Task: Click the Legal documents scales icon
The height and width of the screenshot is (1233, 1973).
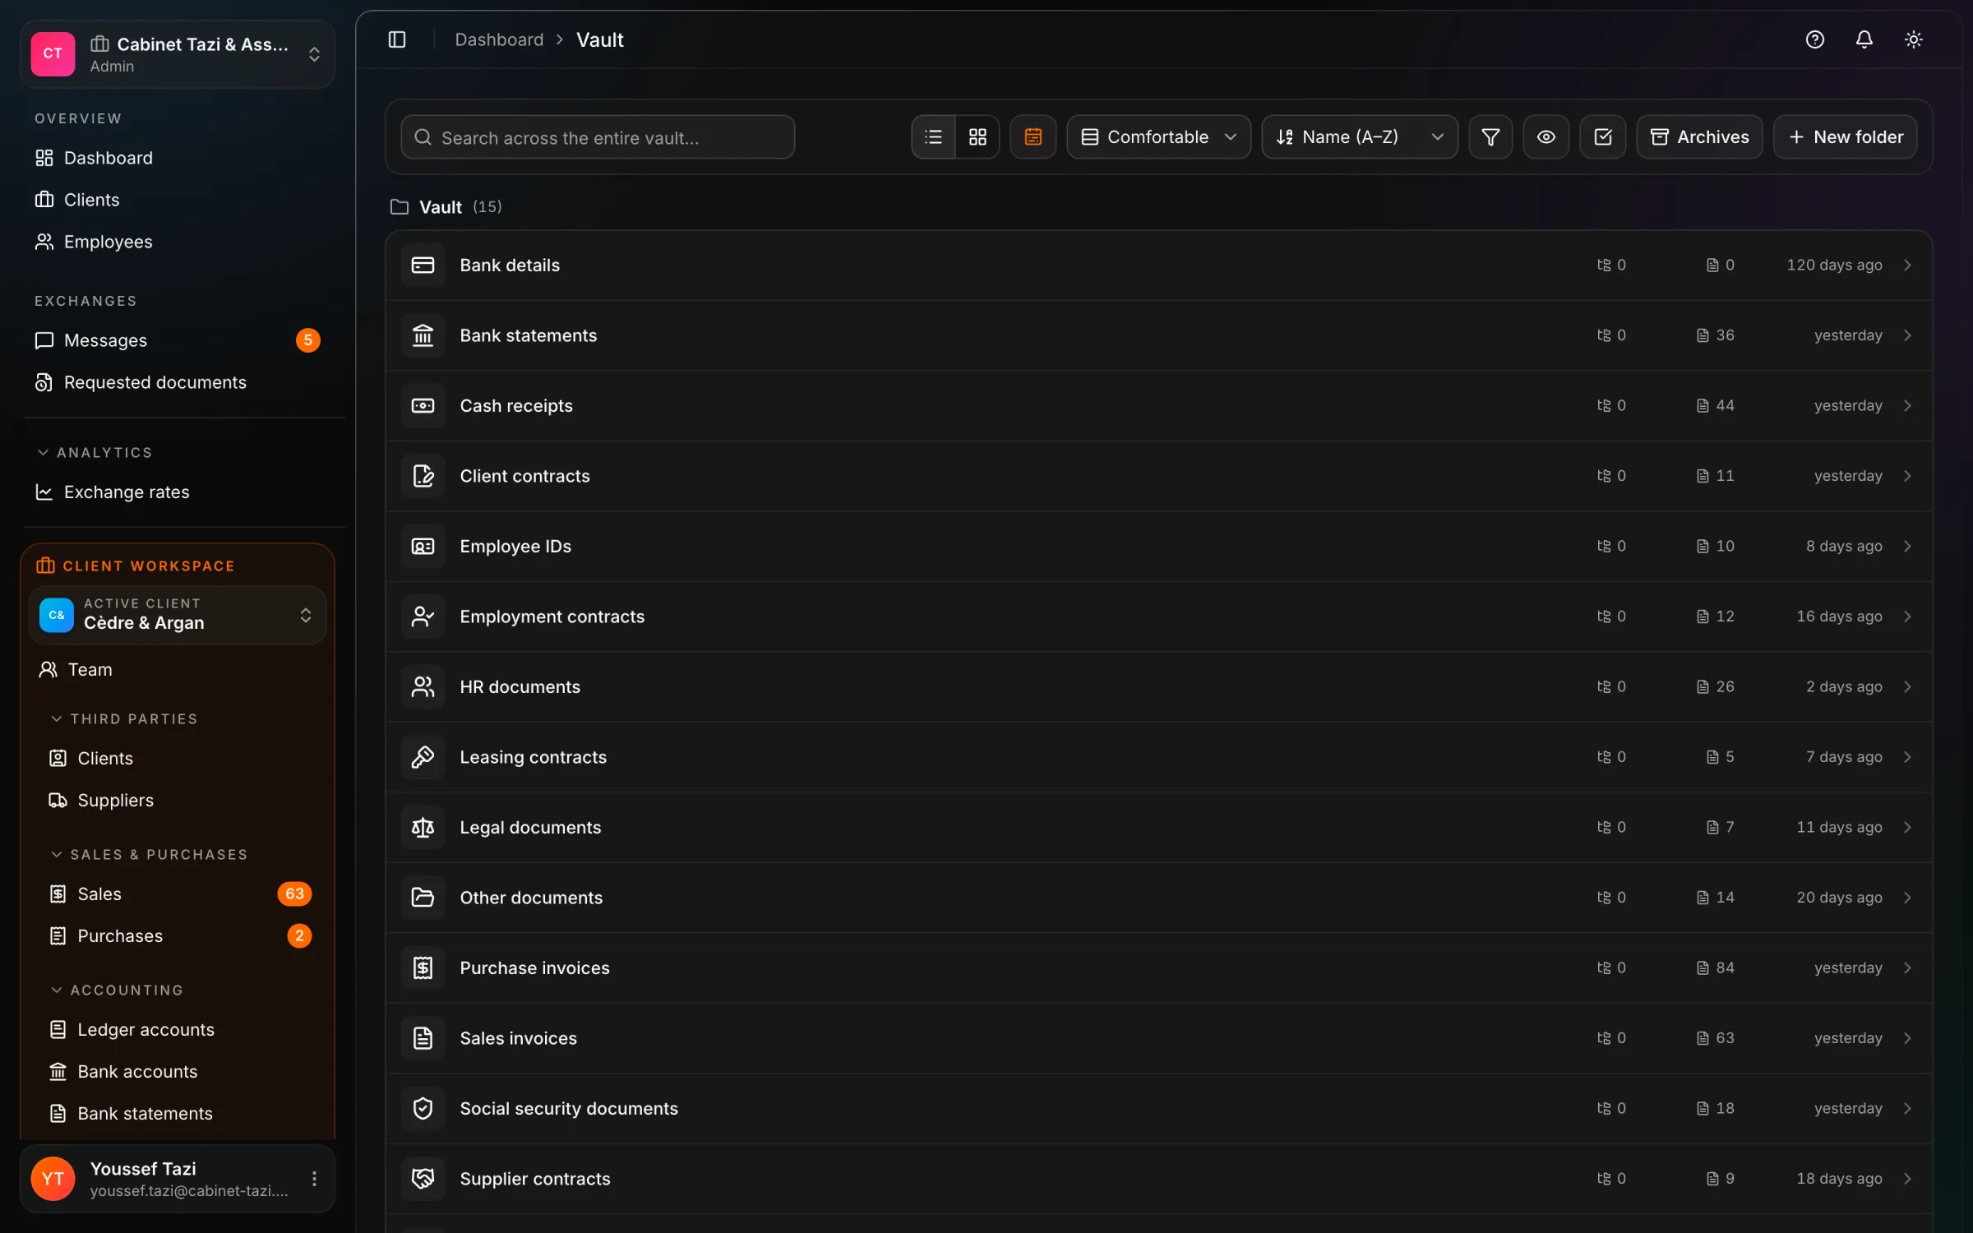Action: 423,827
